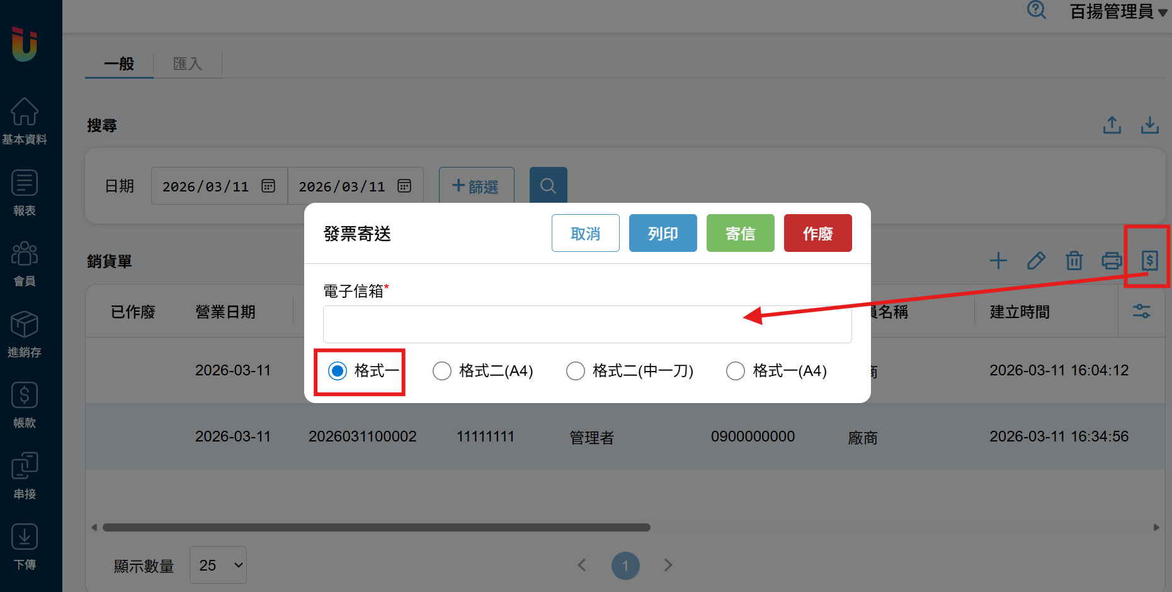1172x592 pixels.
Task: Expand the 顯示數量 page size dropdown
Action: coord(218,565)
